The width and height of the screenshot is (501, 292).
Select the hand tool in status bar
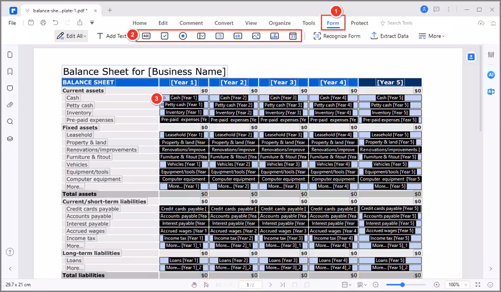click(194, 284)
